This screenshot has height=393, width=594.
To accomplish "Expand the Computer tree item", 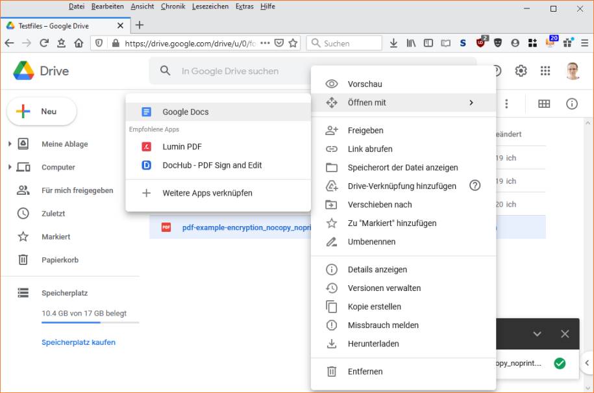I will coord(10,168).
